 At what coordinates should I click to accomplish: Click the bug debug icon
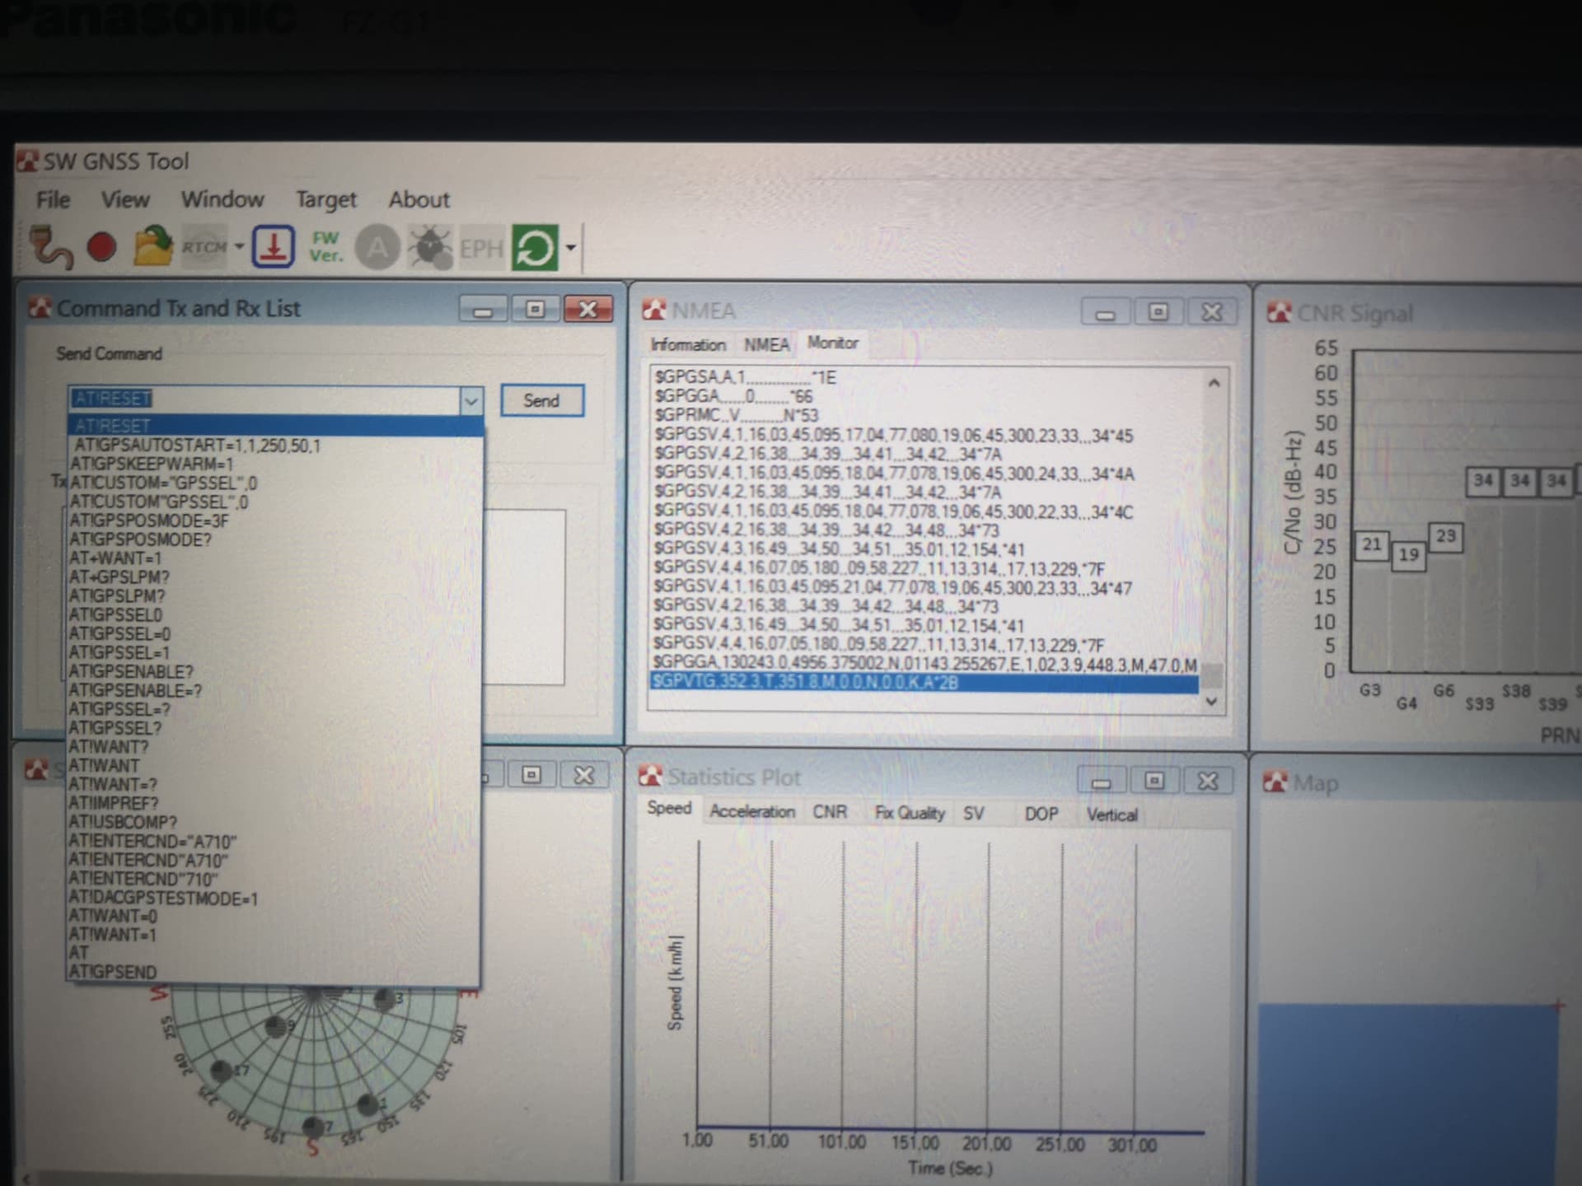point(430,247)
